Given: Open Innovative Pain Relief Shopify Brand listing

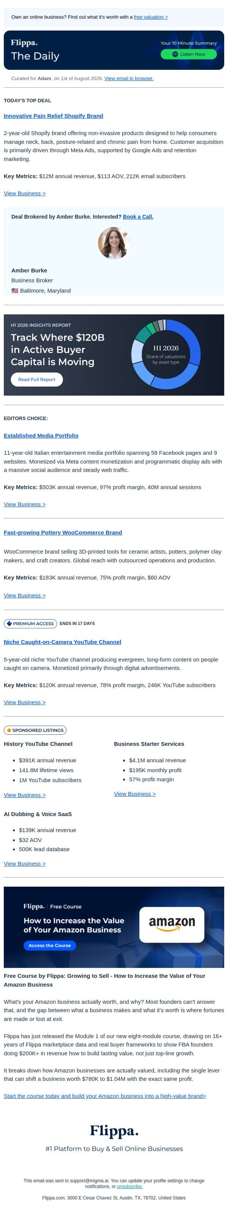Looking at the screenshot, I should (53, 116).
